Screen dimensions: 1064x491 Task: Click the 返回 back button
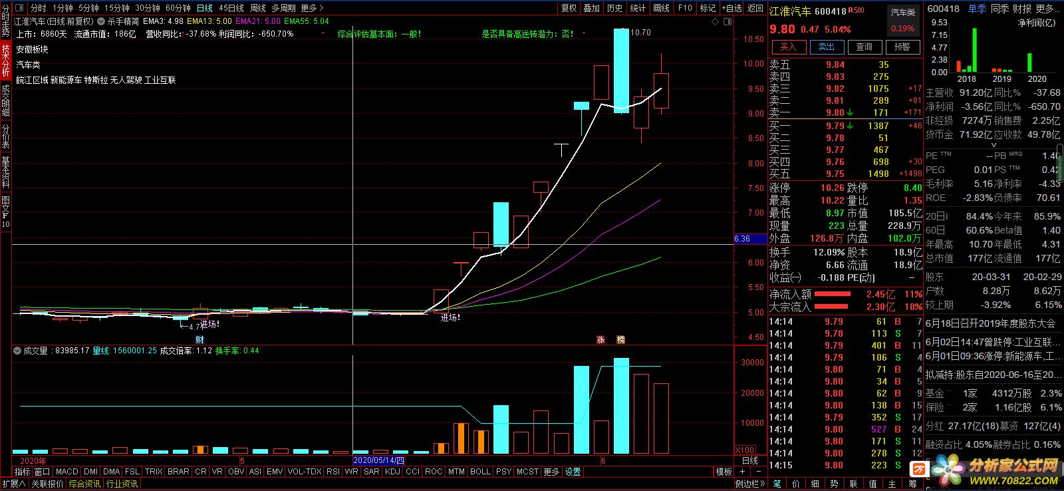pyautogui.click(x=755, y=8)
